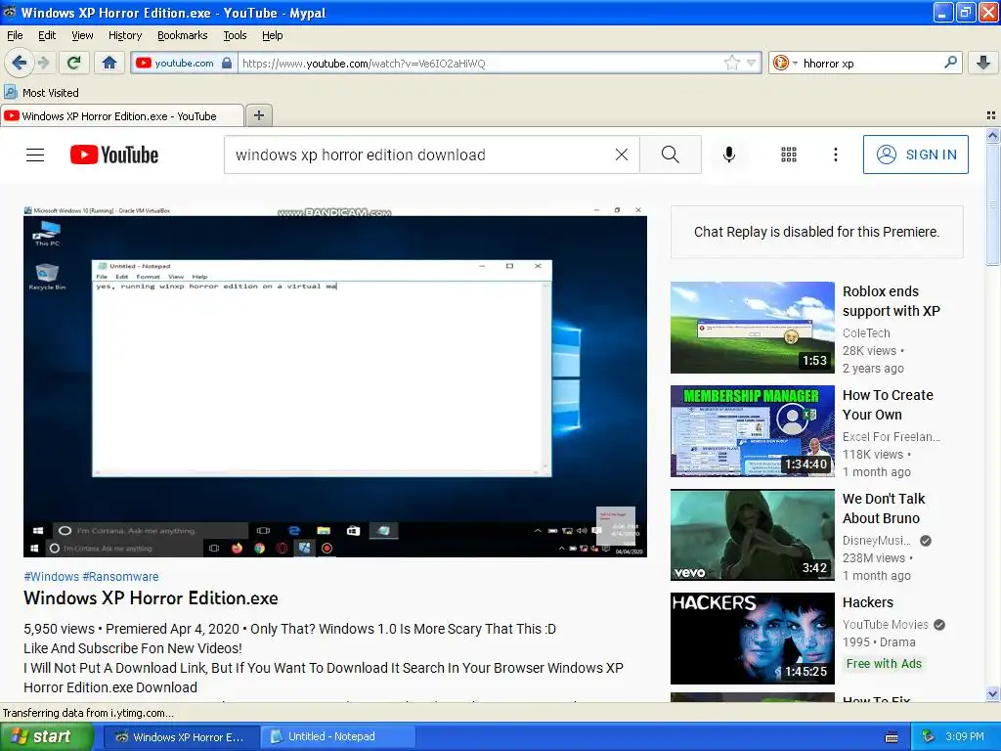Image resolution: width=1001 pixels, height=751 pixels.
Task: Click the hhorror xp browser search field
Action: coord(871,63)
